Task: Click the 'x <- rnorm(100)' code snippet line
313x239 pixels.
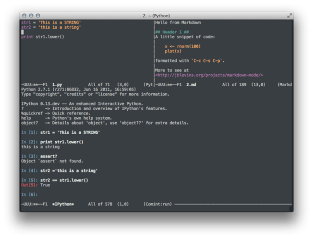Action: tap(182, 46)
